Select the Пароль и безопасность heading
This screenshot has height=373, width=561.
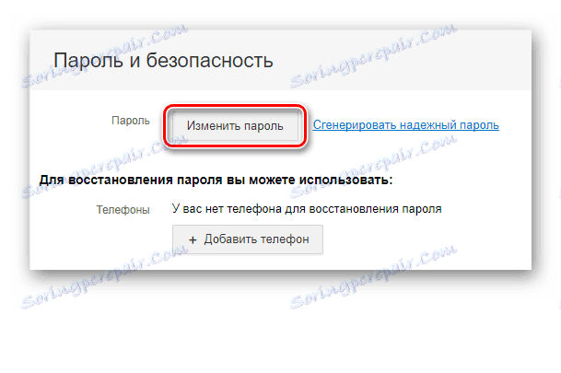click(x=163, y=61)
